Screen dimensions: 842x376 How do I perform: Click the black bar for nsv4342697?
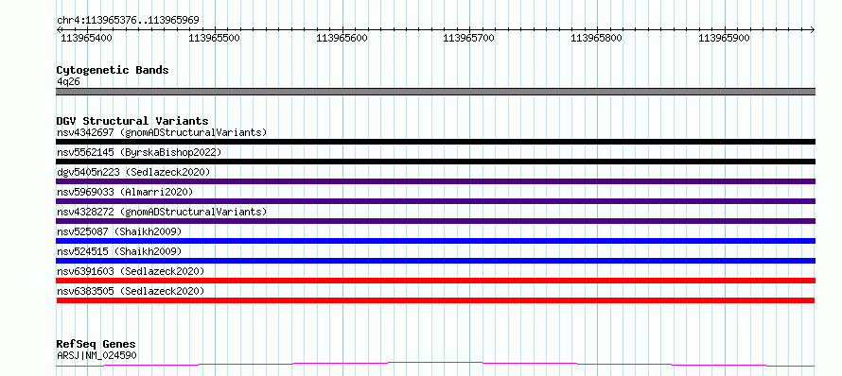[x=435, y=142]
